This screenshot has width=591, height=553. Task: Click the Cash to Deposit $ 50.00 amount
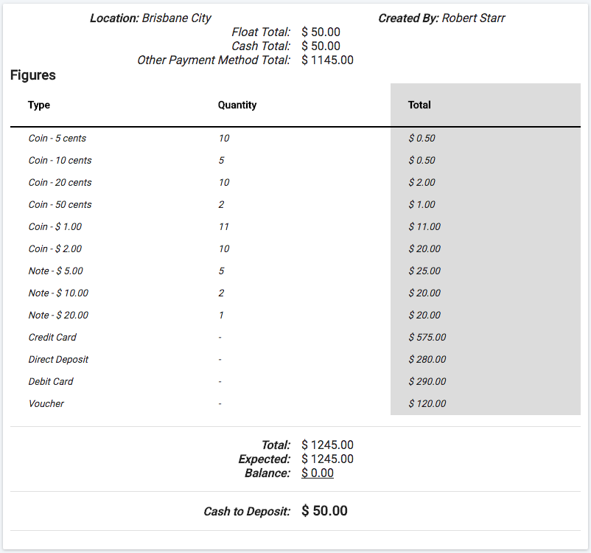tap(324, 511)
